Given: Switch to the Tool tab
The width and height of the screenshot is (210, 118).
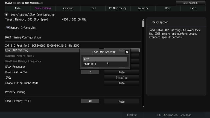Looking at the screenshot, I should [93, 8].
